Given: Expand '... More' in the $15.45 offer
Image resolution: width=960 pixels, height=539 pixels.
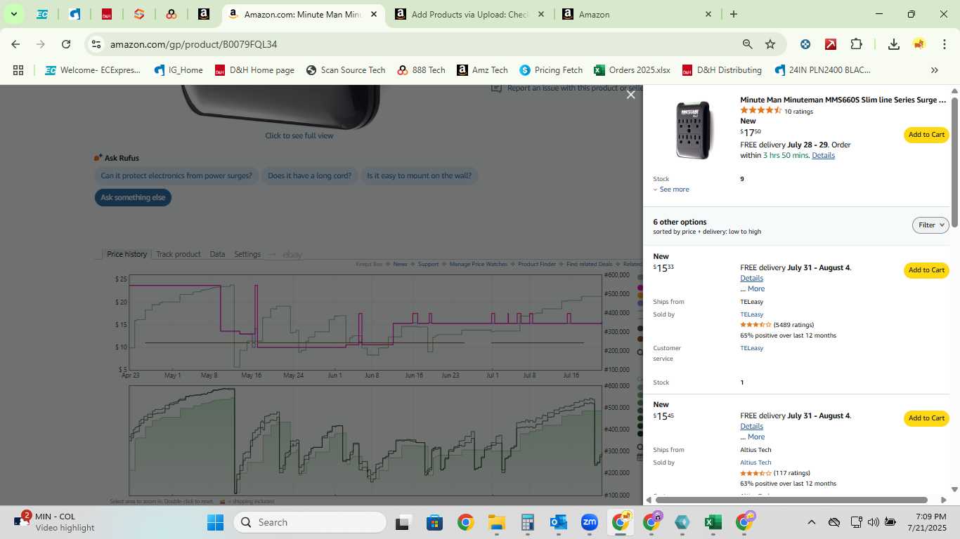Looking at the screenshot, I should click(x=752, y=437).
